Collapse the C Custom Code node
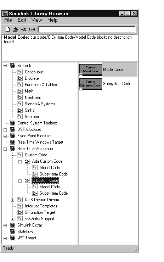164x262 pixels. point(20,181)
